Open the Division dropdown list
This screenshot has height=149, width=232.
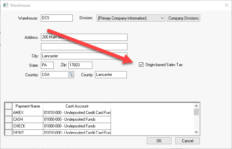162,18
